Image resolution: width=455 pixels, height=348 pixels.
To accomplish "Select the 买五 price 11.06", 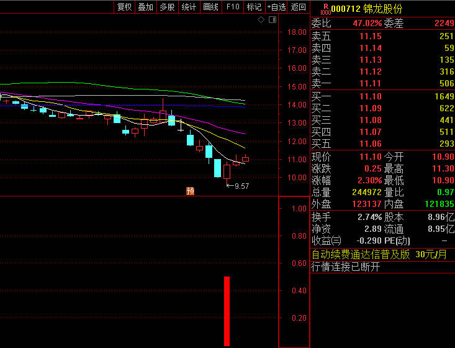I will [371, 144].
